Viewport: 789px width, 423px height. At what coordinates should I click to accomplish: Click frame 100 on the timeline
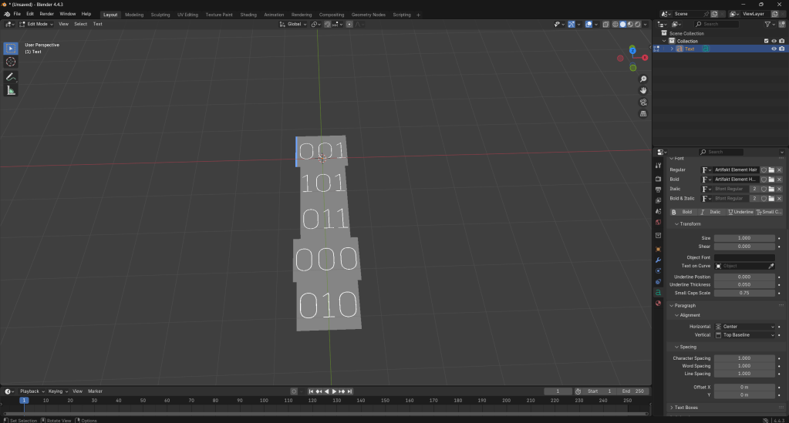click(x=265, y=401)
